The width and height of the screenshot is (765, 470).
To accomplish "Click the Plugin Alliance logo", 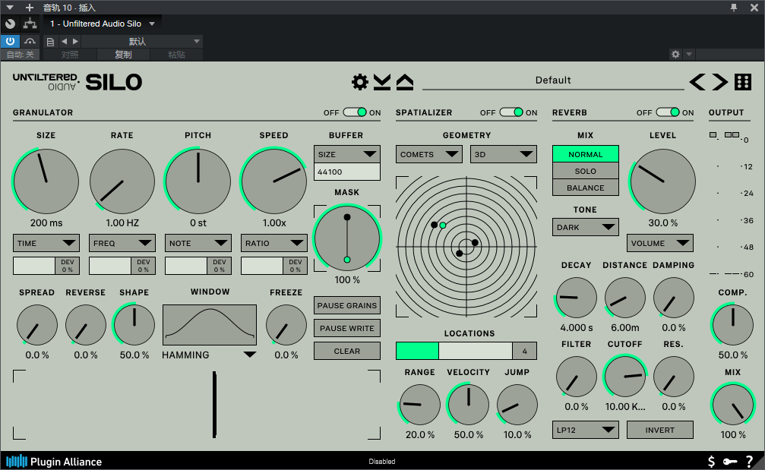I will click(54, 461).
